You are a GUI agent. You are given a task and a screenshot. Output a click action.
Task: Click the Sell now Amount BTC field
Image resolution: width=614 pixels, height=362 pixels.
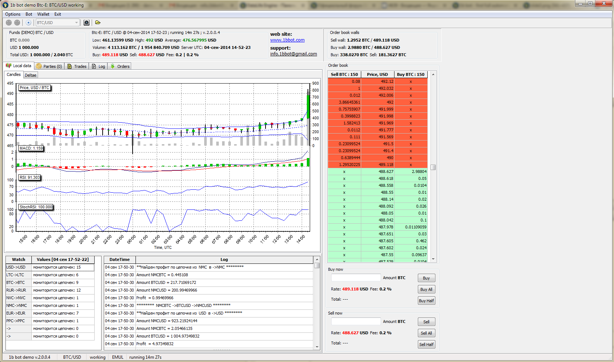coord(356,321)
